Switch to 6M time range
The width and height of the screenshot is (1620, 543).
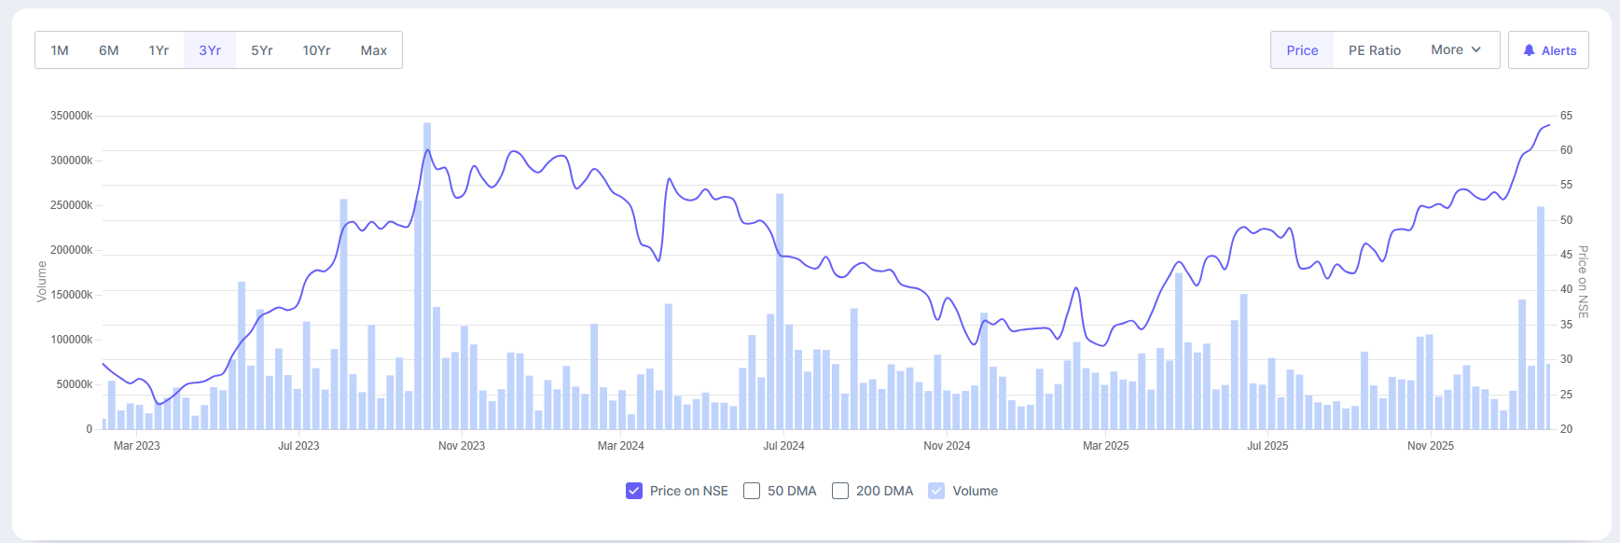coord(109,50)
